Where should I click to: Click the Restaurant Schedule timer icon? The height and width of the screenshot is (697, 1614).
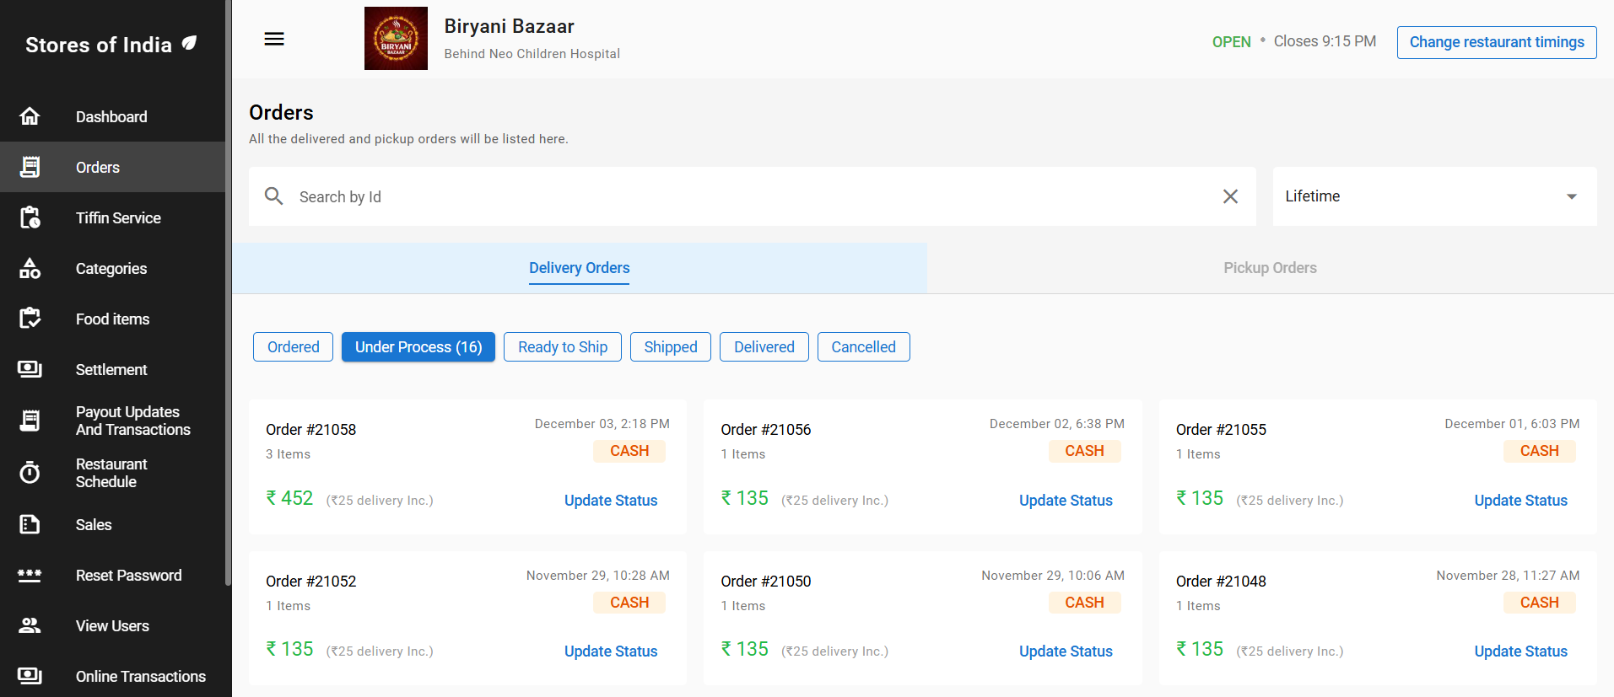(30, 473)
